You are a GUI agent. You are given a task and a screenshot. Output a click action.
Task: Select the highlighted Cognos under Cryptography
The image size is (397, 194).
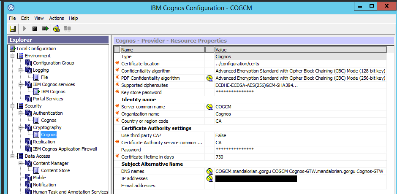click(x=49, y=135)
